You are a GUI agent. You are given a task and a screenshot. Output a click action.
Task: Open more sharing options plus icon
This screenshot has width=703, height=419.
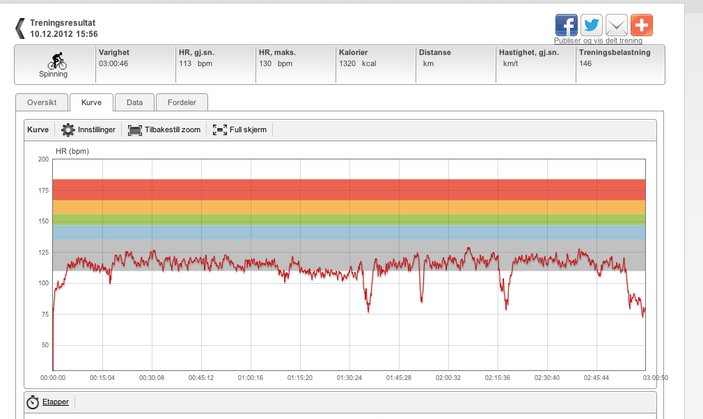click(x=642, y=25)
